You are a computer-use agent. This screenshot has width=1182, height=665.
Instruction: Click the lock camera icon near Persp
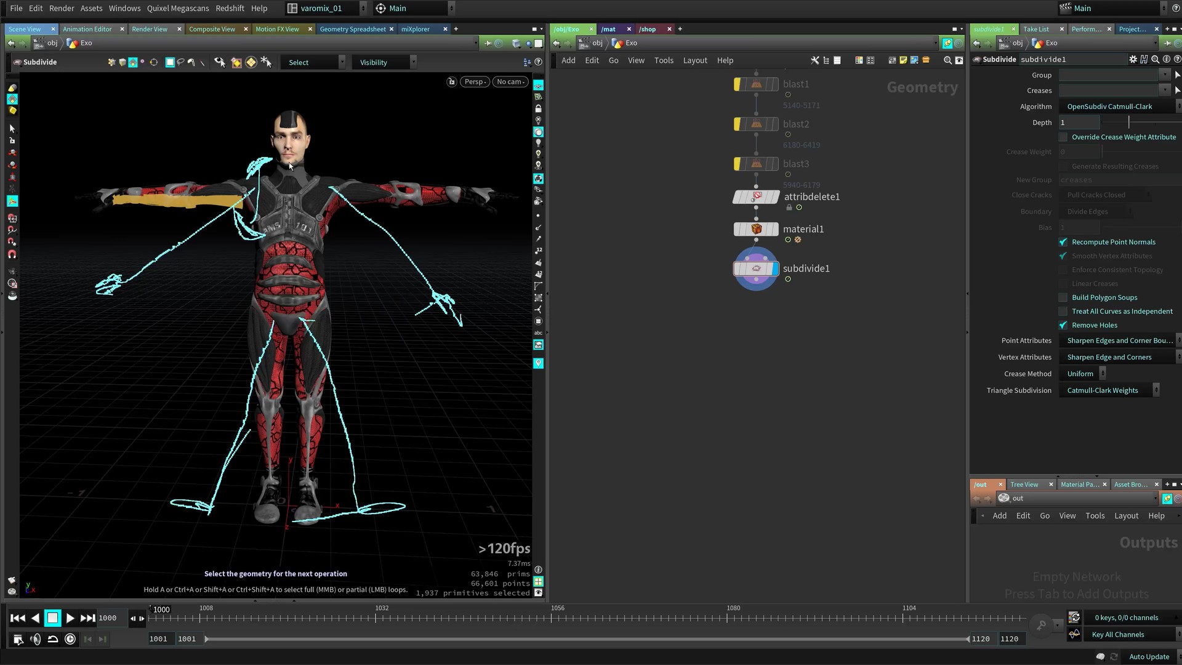451,82
